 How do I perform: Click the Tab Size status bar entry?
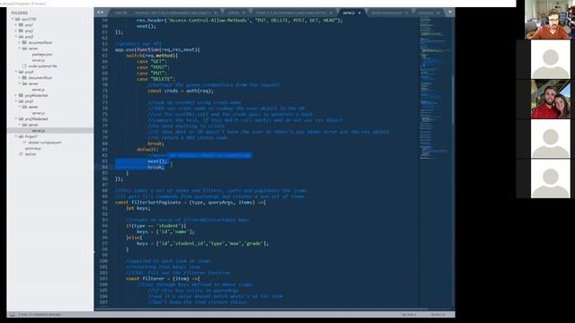pyautogui.click(x=409, y=314)
